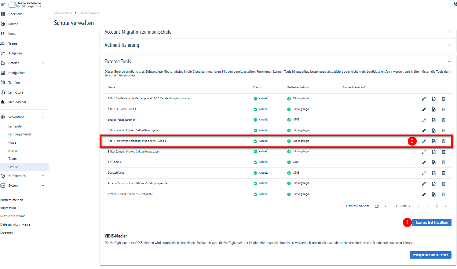Click pencil icon for À toi Unterrichtsmanager Plus
The image size is (457, 269).
click(424, 141)
